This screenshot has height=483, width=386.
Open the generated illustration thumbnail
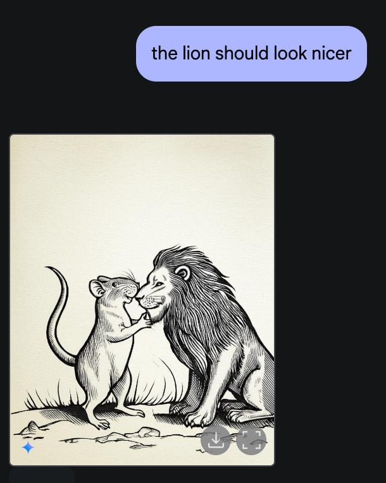142,300
